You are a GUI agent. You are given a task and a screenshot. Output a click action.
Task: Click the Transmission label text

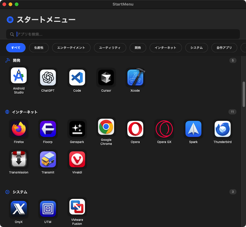[x=19, y=172]
